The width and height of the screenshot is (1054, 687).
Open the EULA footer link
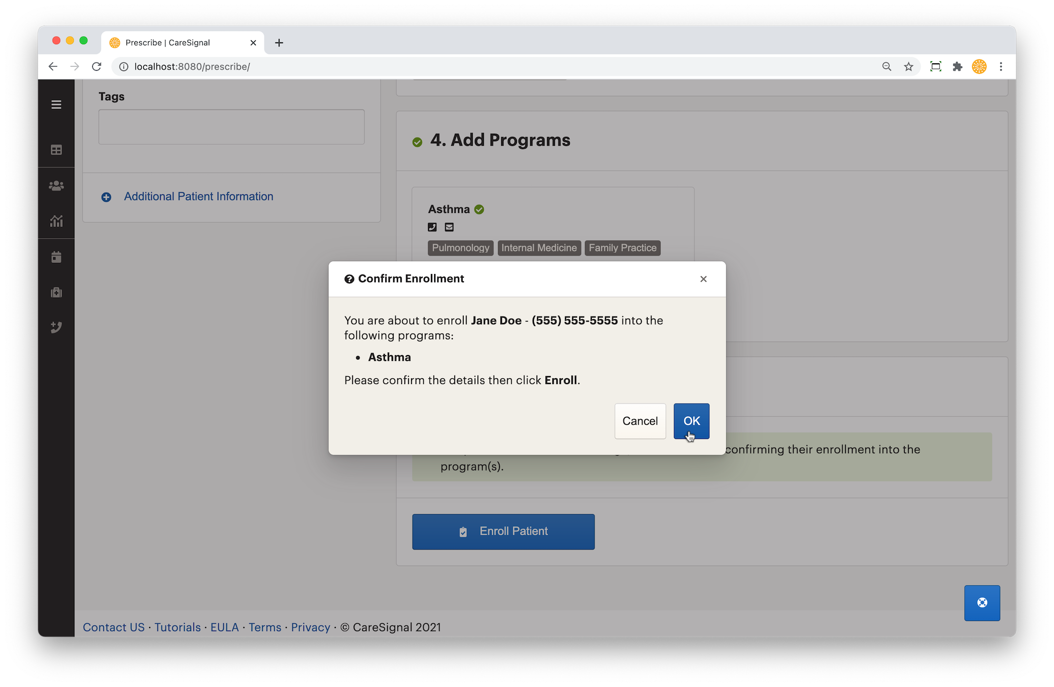[225, 627]
